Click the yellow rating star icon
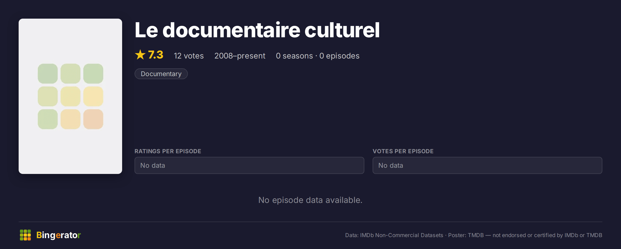This screenshot has width=621, height=249. 140,55
